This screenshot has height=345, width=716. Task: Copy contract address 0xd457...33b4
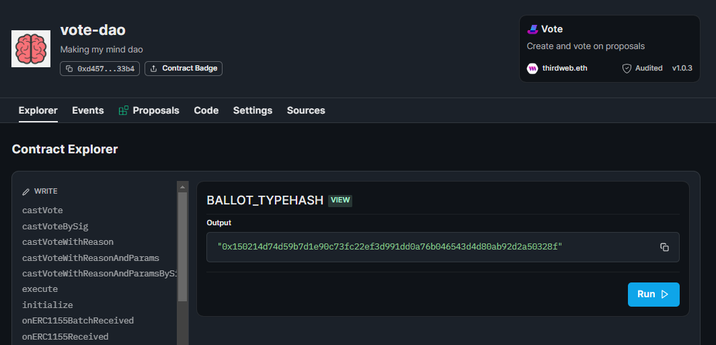pos(100,69)
